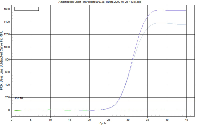Click the x-axis tick label 20
The height and width of the screenshot is (125, 200).
pos(89,120)
